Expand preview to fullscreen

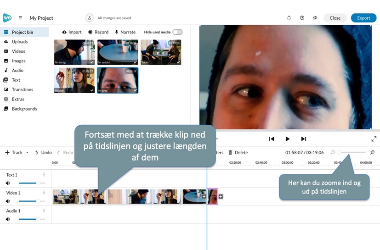pos(374,139)
